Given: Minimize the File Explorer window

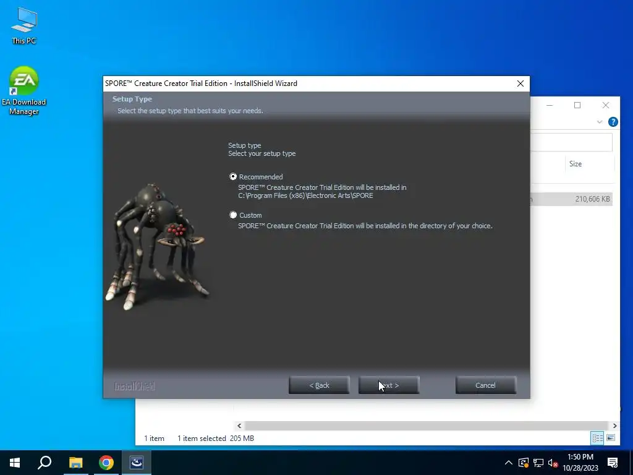Looking at the screenshot, I should 550,105.
